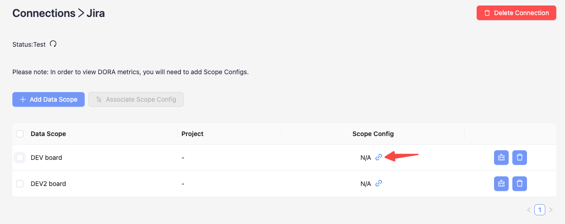Delete the DEV2 board data scope
565x224 pixels.
tap(520, 184)
